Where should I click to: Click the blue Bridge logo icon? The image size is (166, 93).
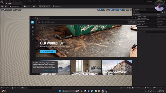pyautogui.click(x=33, y=22)
